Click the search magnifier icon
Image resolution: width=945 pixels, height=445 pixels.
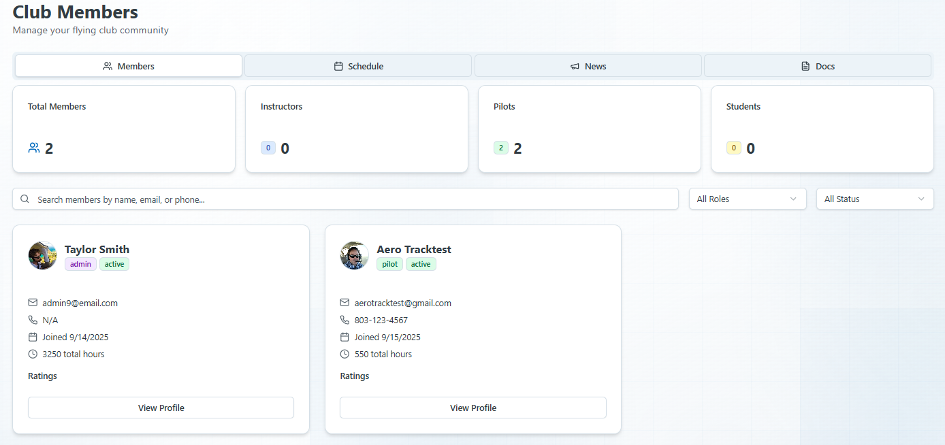[25, 199]
